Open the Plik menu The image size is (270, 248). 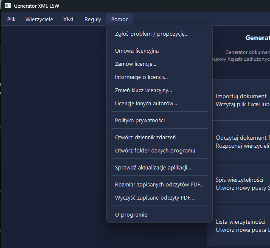(x=11, y=19)
